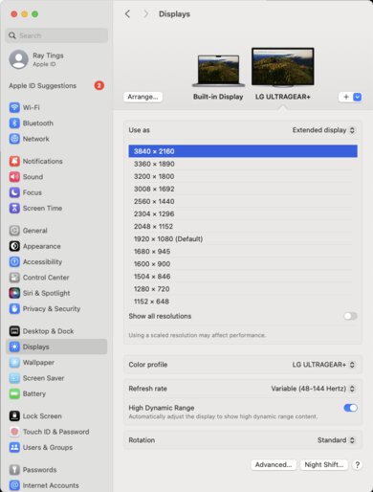Open help with the question mark button
Image resolution: width=373 pixels, height=492 pixels.
tap(357, 465)
